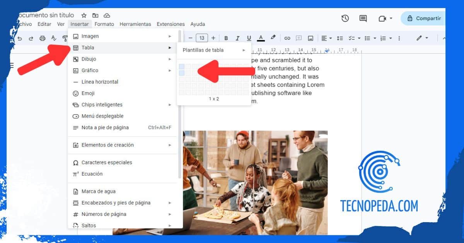Open the Ayuda menu

click(198, 24)
